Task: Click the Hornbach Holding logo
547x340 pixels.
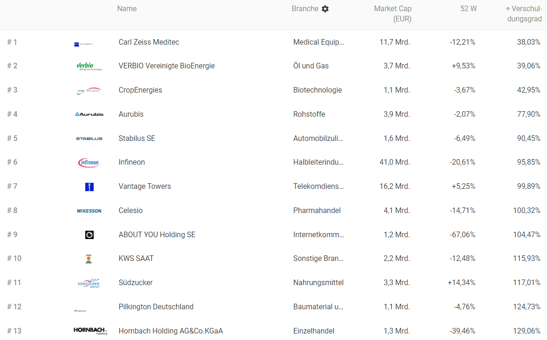Action: (90, 331)
